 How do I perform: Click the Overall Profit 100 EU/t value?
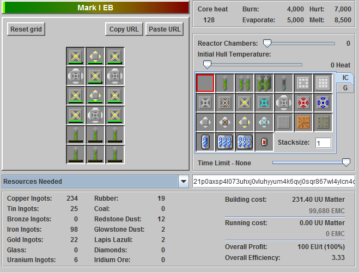pyautogui.click(x=321, y=247)
